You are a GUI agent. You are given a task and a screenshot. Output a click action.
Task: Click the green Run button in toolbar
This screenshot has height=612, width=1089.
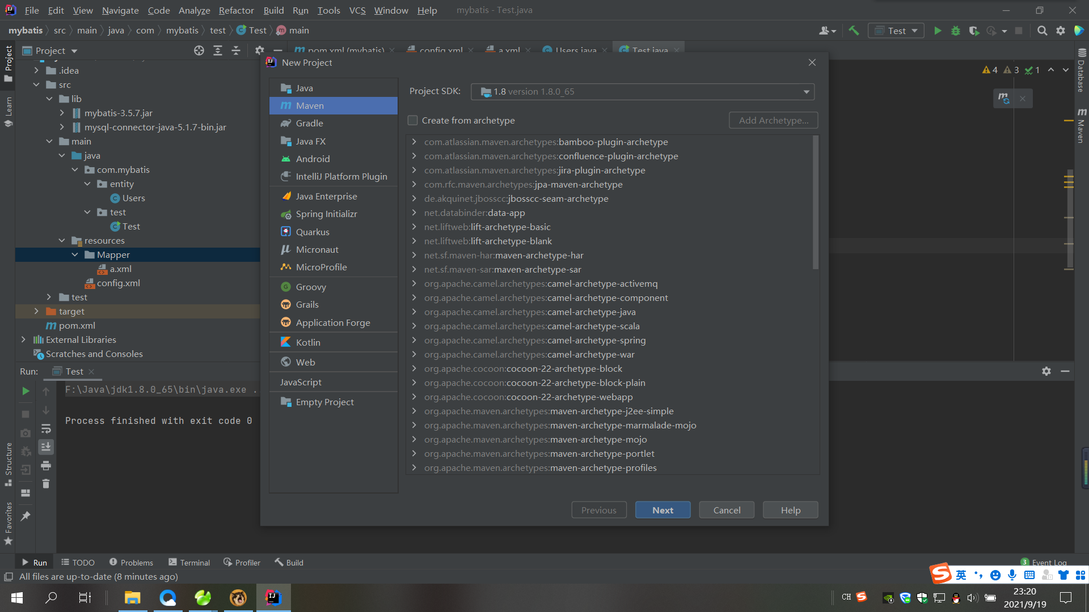click(938, 31)
